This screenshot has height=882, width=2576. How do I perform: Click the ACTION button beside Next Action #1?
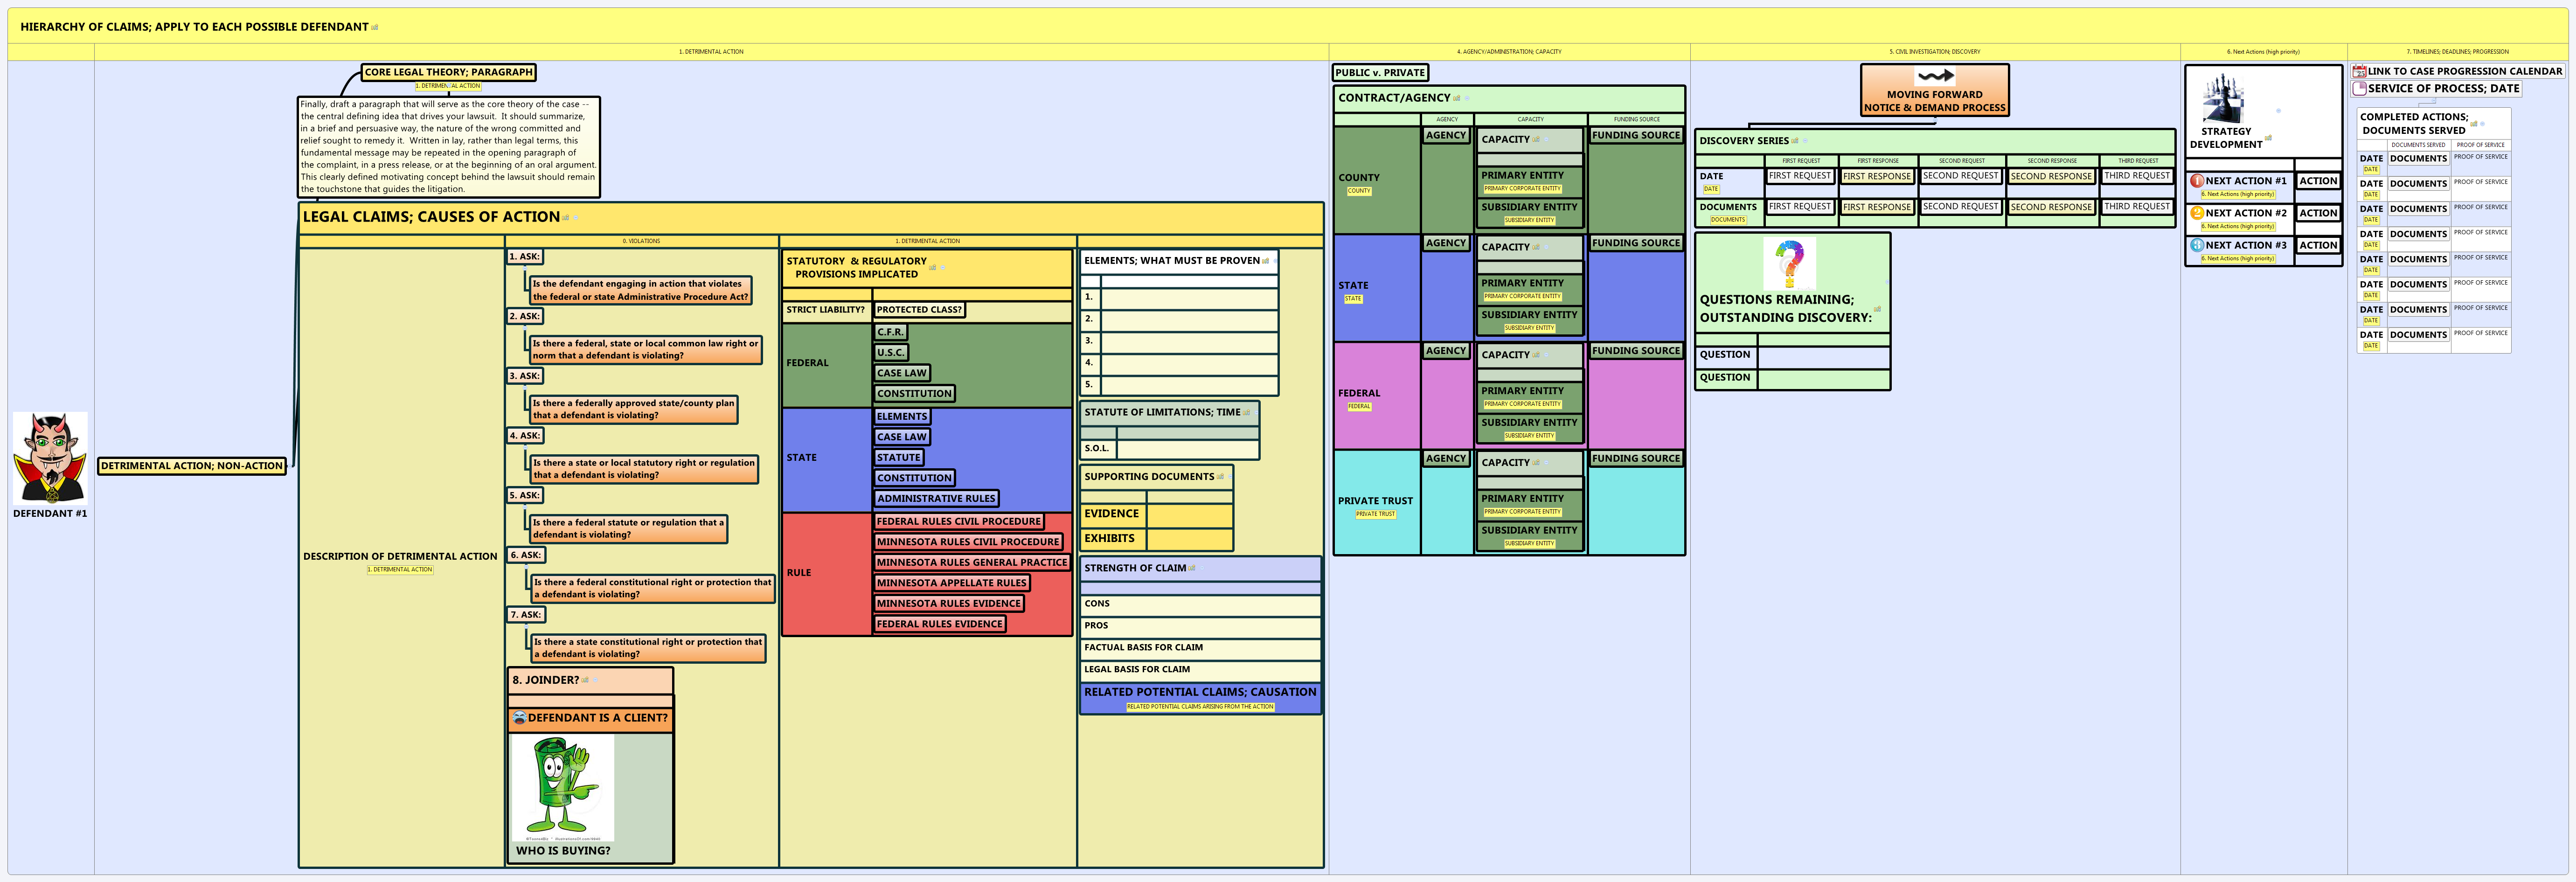2319,181
